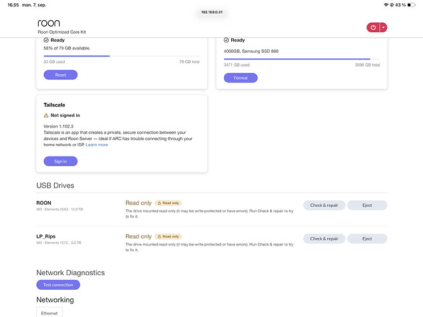Click the Ready checkmark icon for the Samsung SSD

pyautogui.click(x=226, y=40)
